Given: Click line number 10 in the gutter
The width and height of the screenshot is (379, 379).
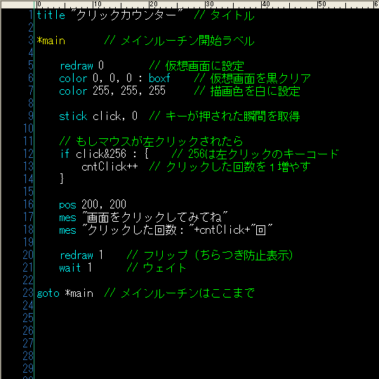Looking at the screenshot, I should click(x=28, y=128).
